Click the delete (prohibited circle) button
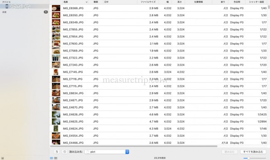 64,152
